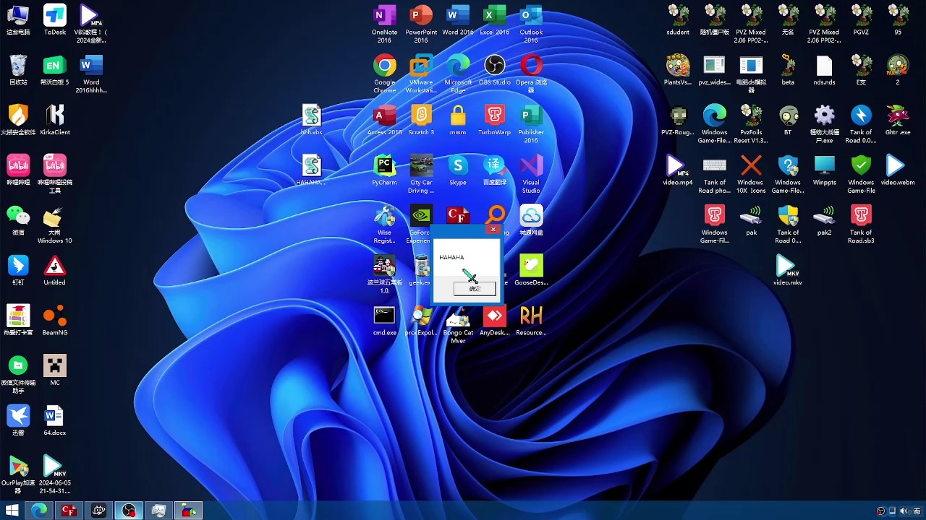This screenshot has height=520, width=926.
Task: Select the video.mp4 file on the desktop
Action: click(x=678, y=170)
